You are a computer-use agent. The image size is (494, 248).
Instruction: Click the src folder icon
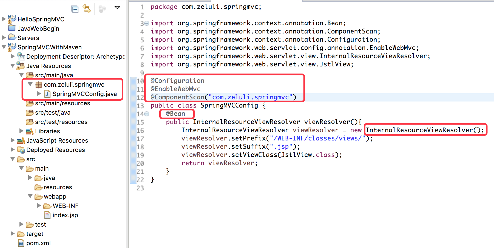[21, 159]
